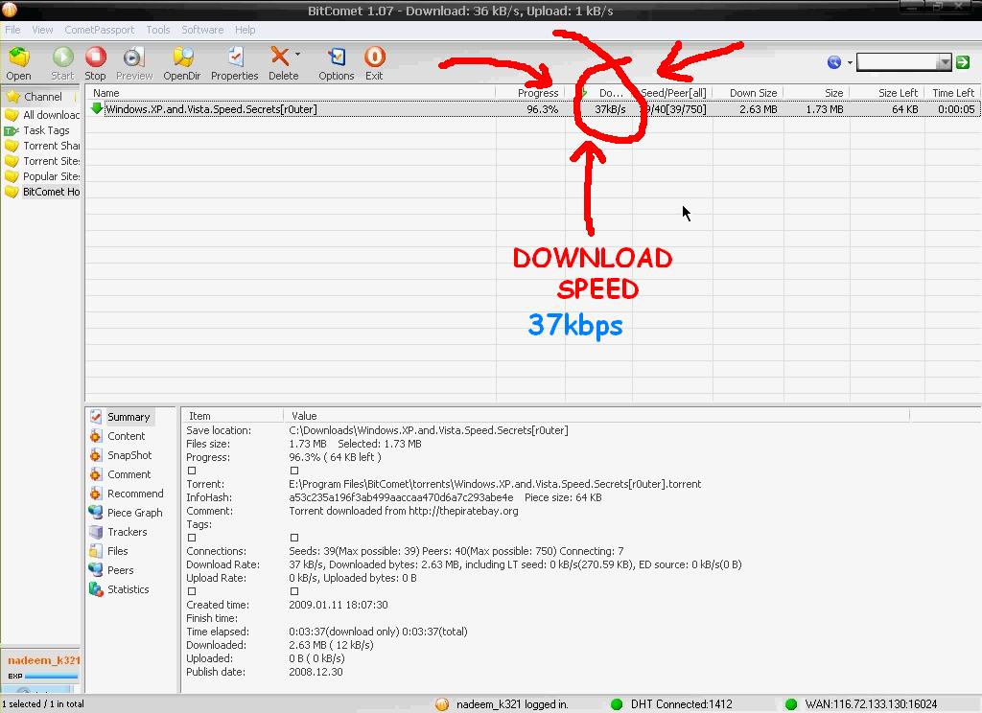The width and height of the screenshot is (982, 713).
Task: Select the Peers tab
Action: pyautogui.click(x=120, y=570)
